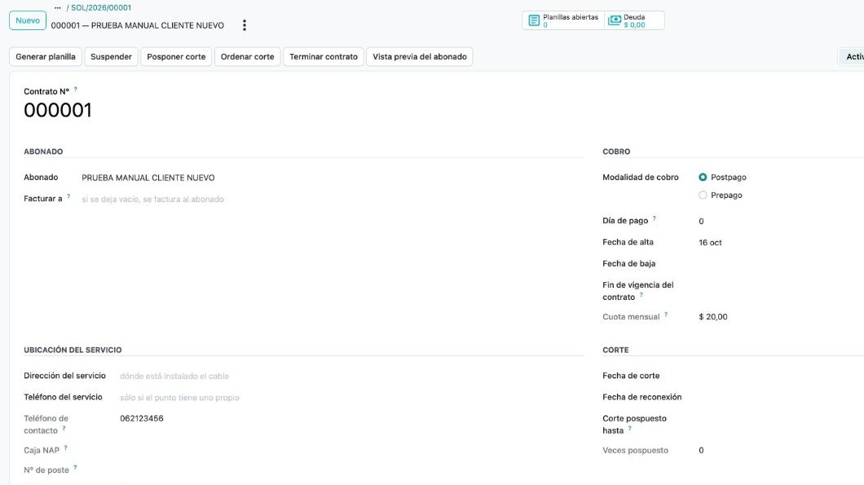Viewport: 864px width, 485px height.
Task: Select Postpago billing mode
Action: [703, 177]
